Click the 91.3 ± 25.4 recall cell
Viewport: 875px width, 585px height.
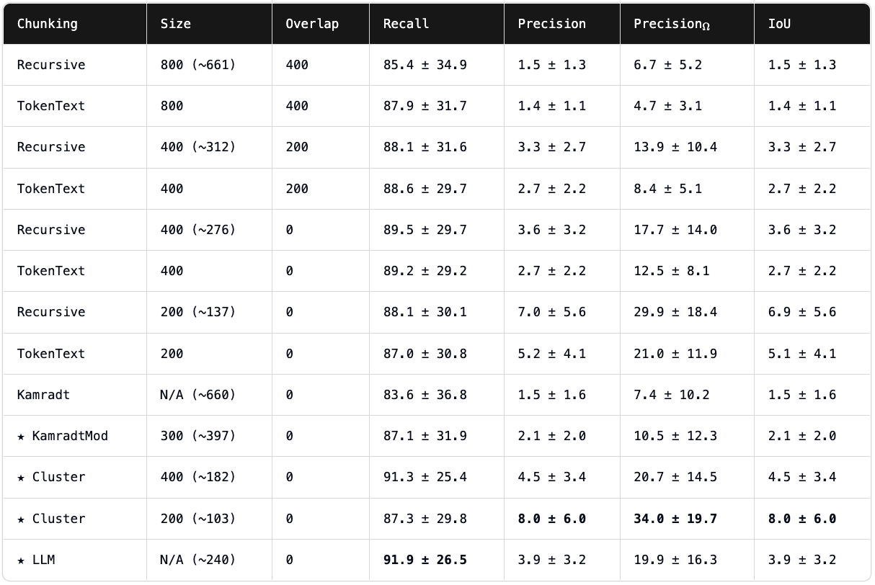pyautogui.click(x=425, y=477)
